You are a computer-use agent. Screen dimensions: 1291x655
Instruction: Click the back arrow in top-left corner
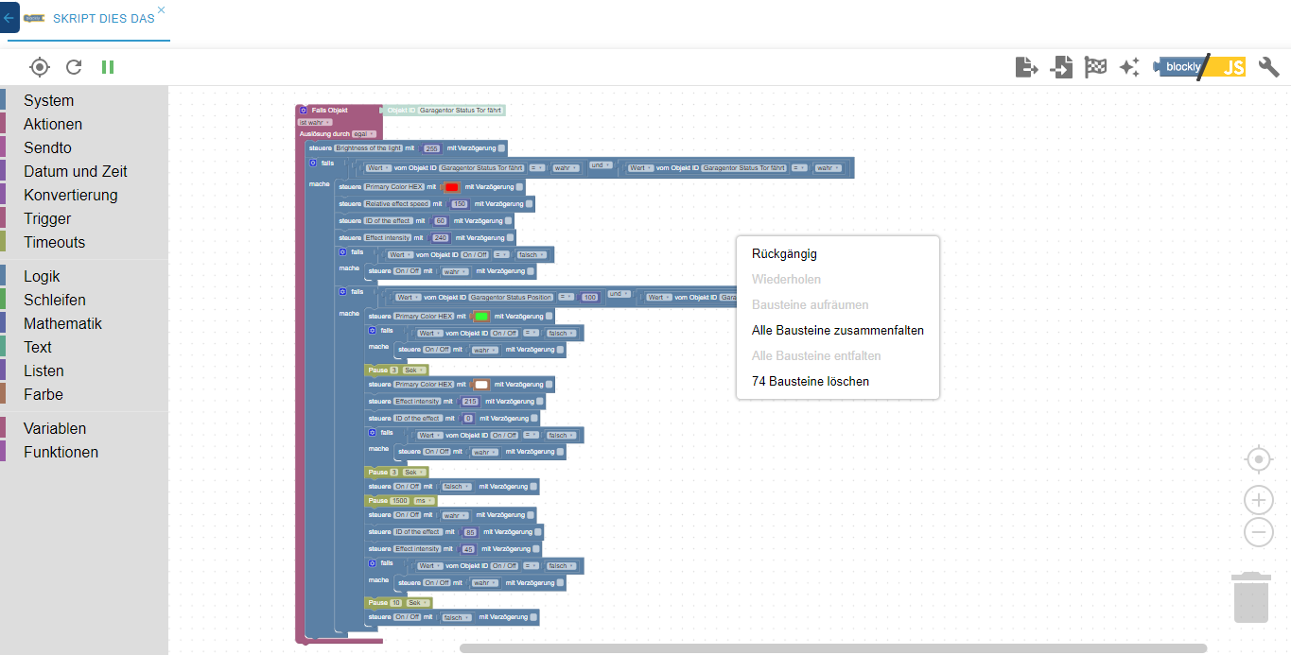(9, 17)
